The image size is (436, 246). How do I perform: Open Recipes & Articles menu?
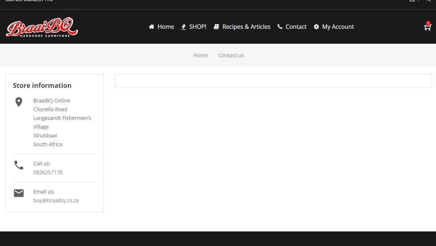pyautogui.click(x=246, y=27)
